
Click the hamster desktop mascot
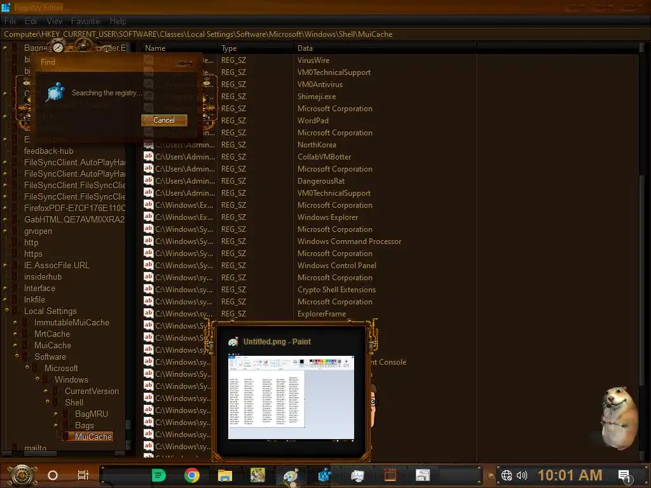(x=619, y=418)
